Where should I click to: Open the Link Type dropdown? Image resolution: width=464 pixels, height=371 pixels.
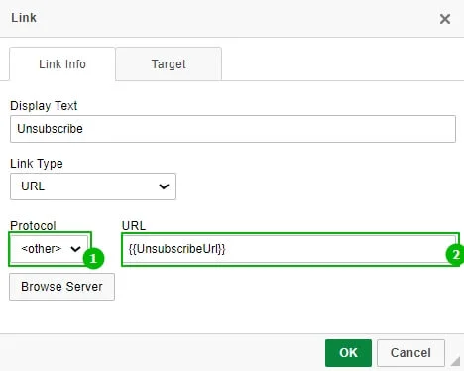point(93,186)
